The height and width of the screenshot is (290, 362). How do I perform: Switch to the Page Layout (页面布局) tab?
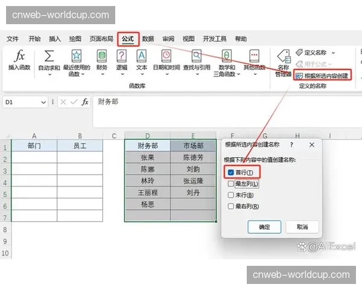[x=101, y=39]
